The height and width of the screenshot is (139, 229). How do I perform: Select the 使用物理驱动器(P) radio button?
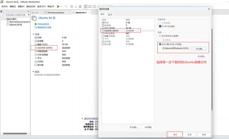(x=160, y=36)
